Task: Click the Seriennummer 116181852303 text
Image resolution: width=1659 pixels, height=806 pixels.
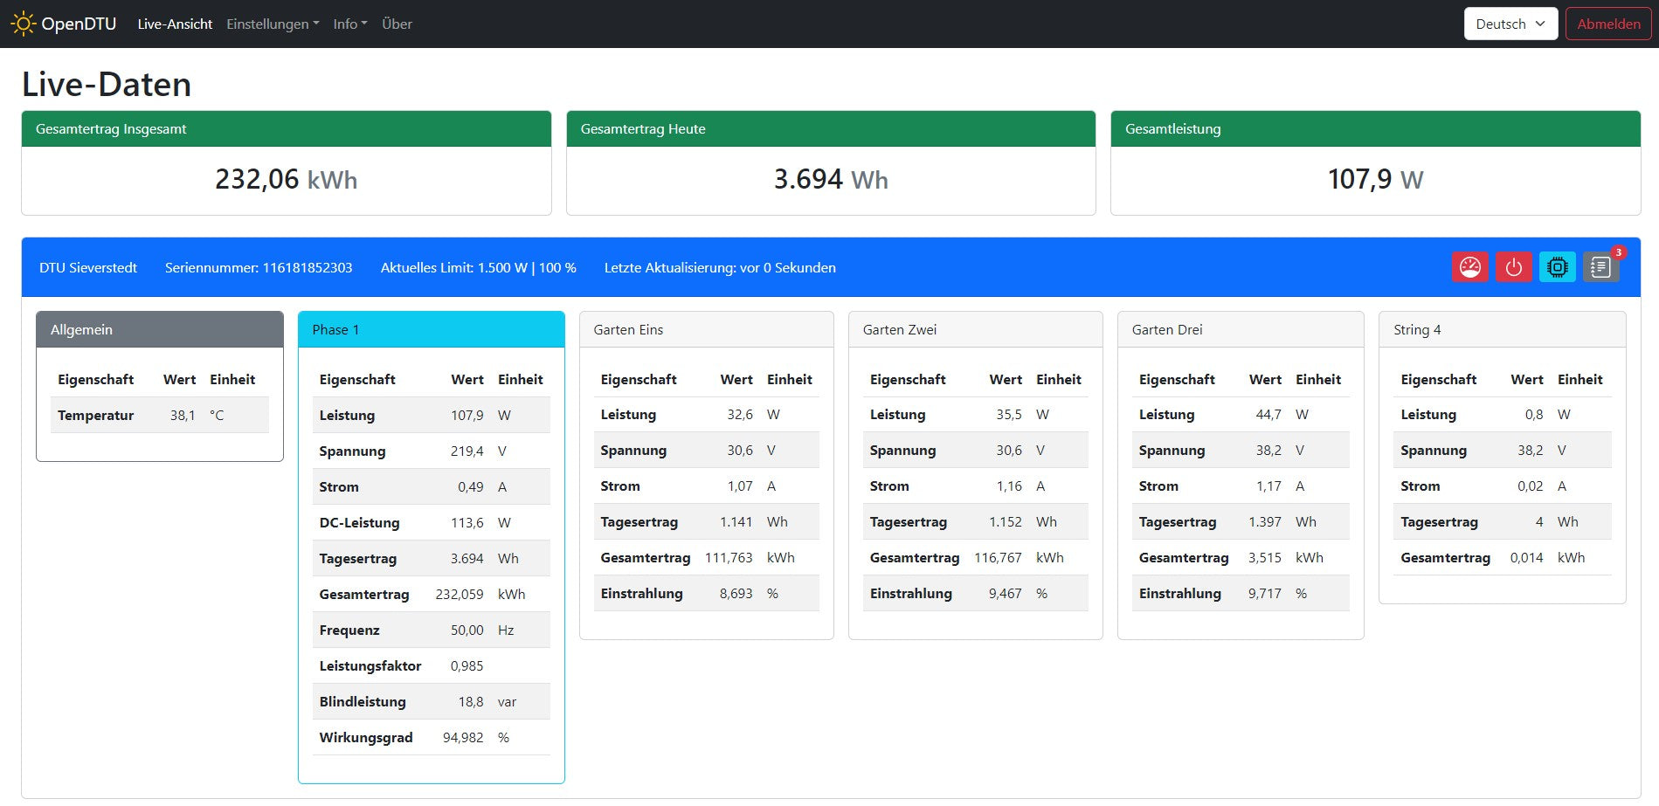Action: pyautogui.click(x=259, y=267)
